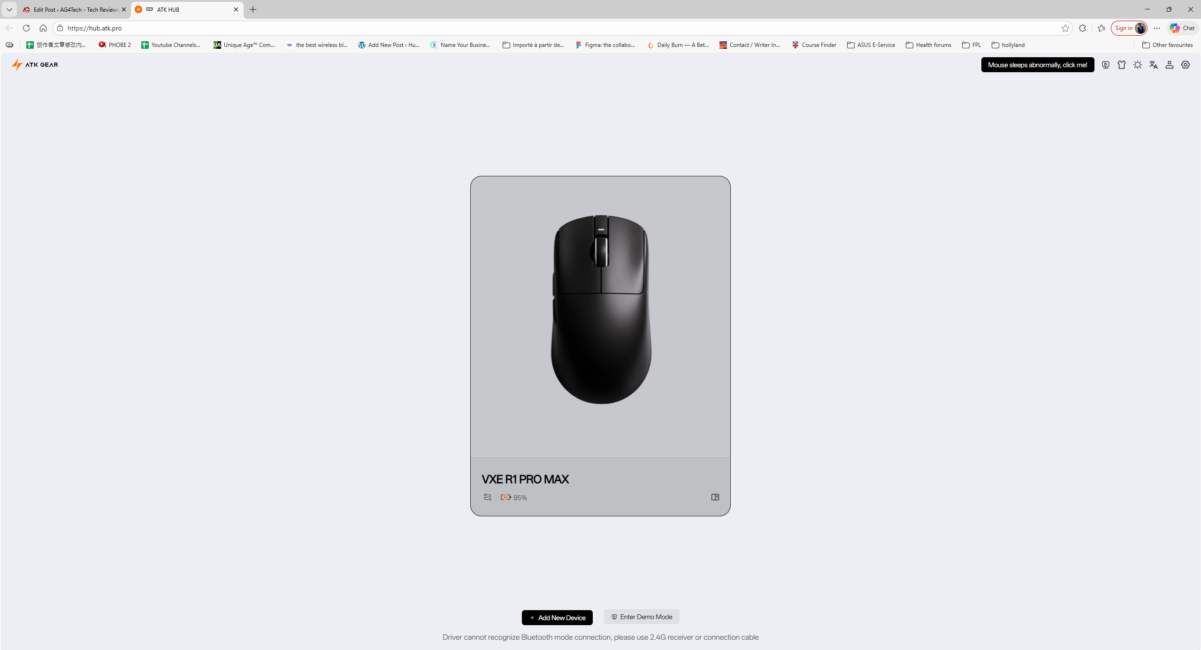Click the ATK GEAR logo
Screen dimensions: 1201x650
(x=35, y=65)
